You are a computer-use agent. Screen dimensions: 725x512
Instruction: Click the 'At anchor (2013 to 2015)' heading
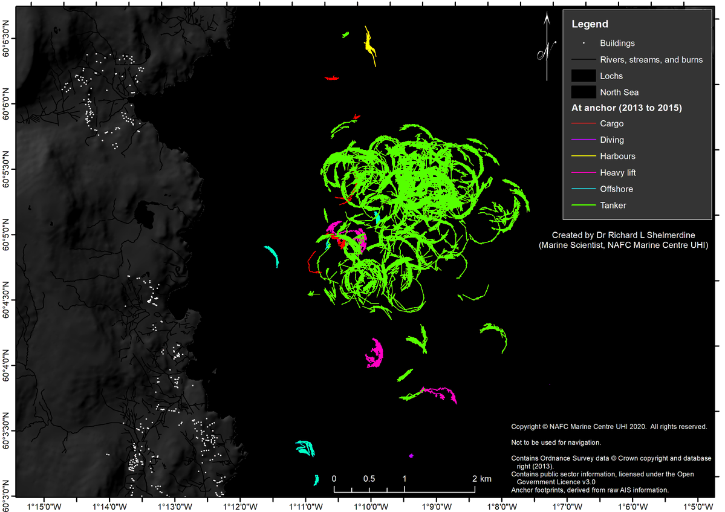[626, 109]
